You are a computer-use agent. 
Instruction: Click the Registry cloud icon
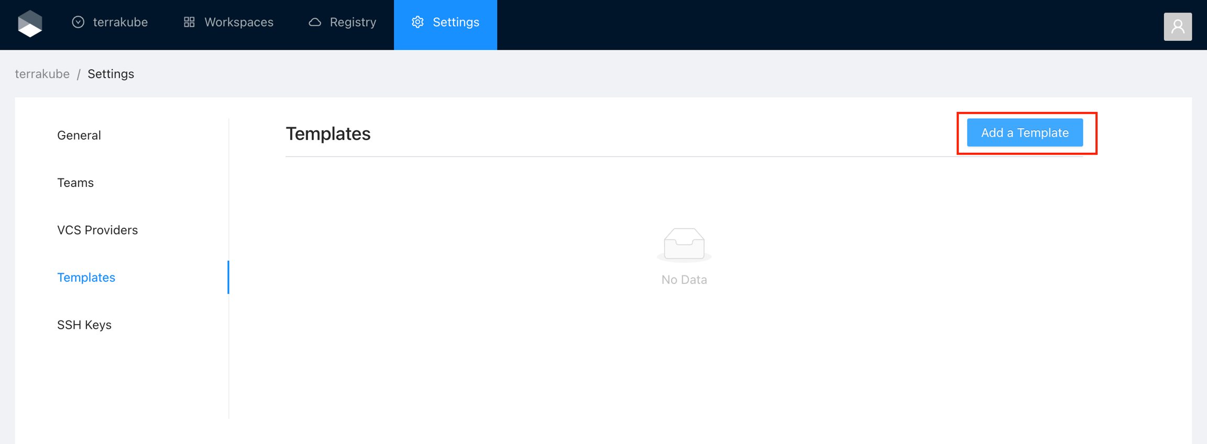315,22
